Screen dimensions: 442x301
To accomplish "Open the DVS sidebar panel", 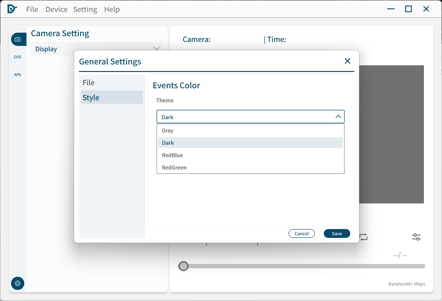I will [18, 57].
